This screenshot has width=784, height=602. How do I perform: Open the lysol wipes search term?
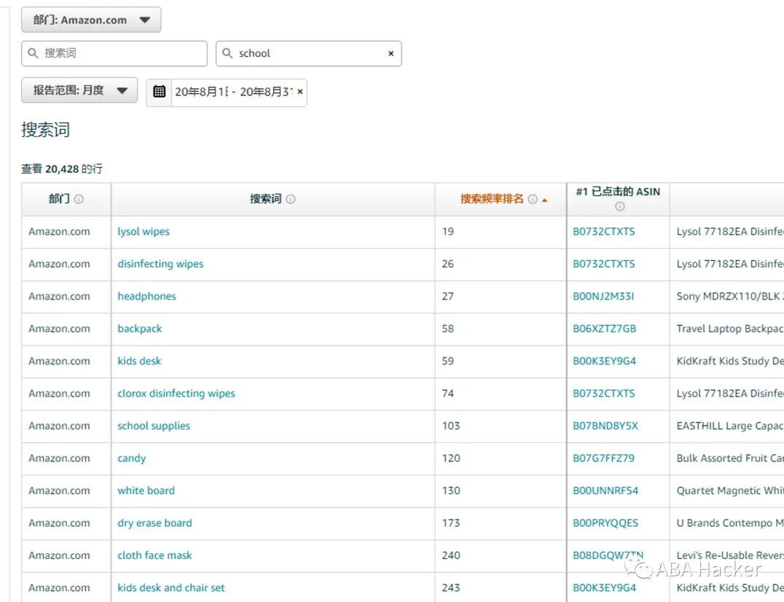(x=144, y=232)
